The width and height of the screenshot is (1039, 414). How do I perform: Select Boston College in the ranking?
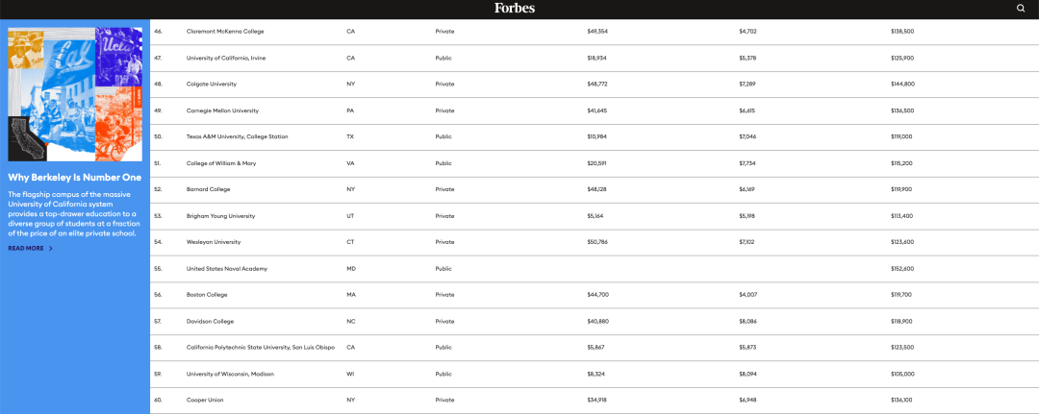(x=207, y=295)
